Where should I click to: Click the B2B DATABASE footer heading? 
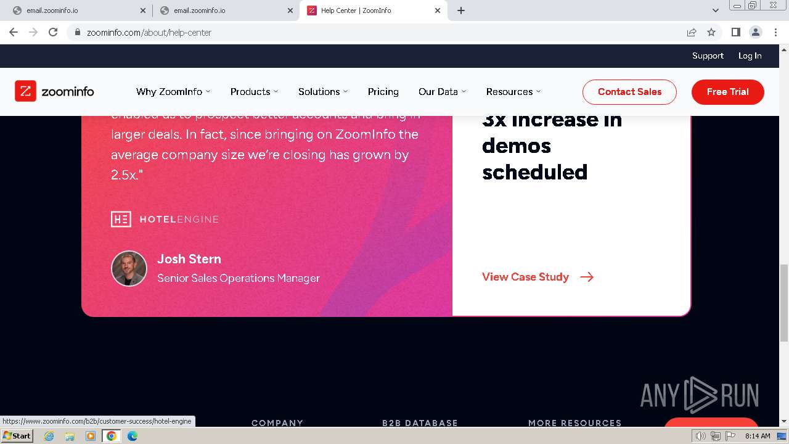tap(420, 422)
